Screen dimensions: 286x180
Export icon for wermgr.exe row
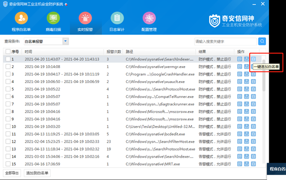pos(246,67)
